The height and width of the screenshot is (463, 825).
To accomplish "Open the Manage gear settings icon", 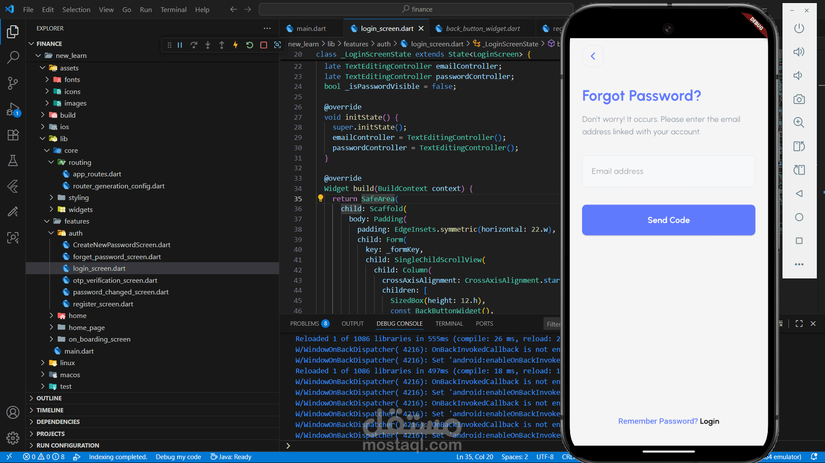I will point(13,438).
